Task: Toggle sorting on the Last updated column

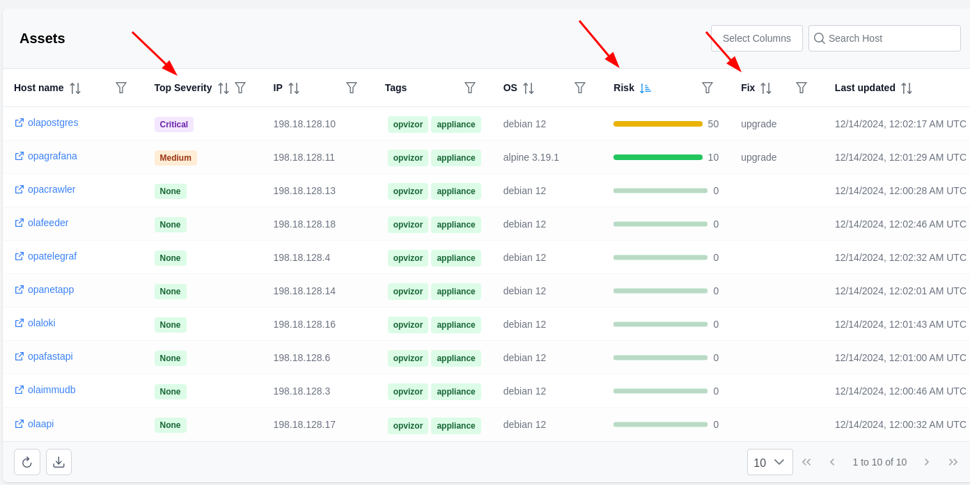Action: [x=907, y=88]
